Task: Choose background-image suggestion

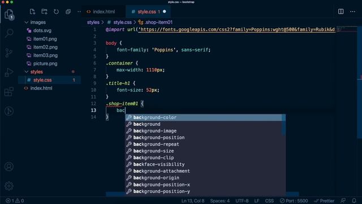Action: click(x=204, y=131)
